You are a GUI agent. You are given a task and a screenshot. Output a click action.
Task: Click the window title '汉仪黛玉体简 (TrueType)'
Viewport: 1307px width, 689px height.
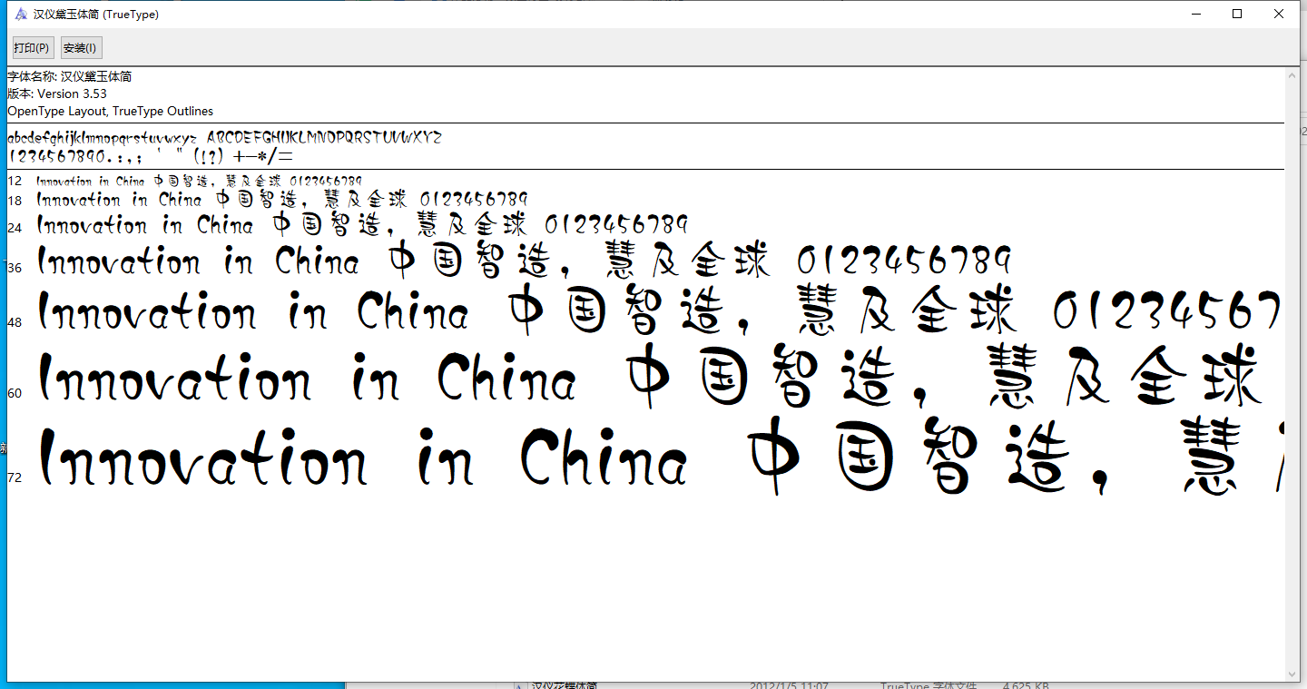click(96, 15)
